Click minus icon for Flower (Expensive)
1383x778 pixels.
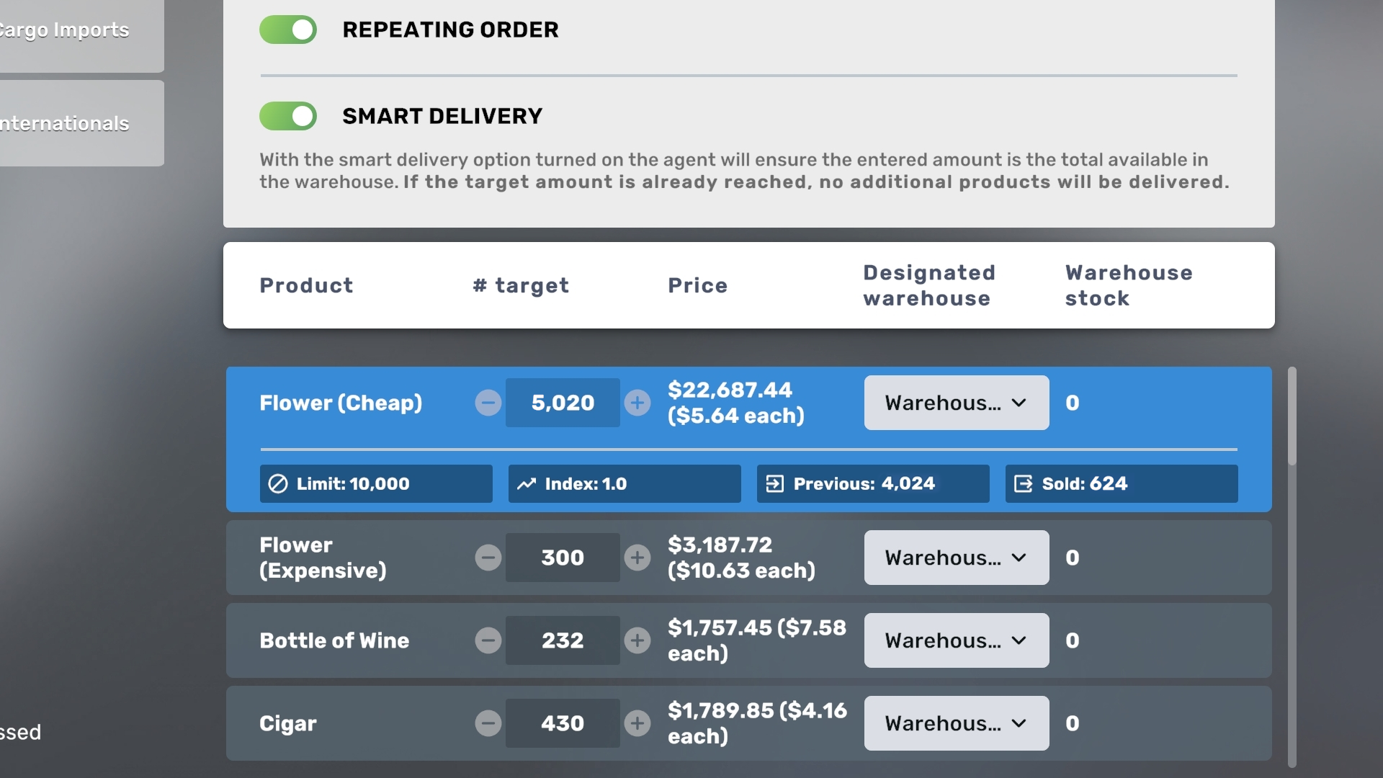click(x=488, y=558)
